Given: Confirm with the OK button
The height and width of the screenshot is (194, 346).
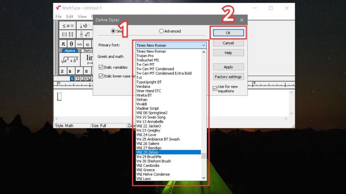Looking at the screenshot, I should tap(228, 33).
